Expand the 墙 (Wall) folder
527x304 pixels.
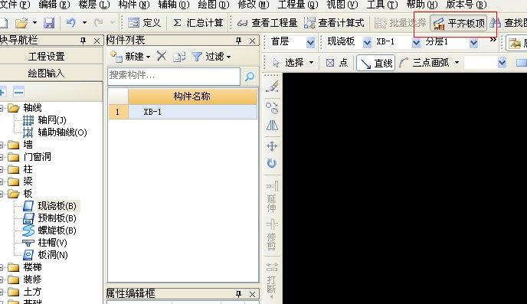[2, 145]
